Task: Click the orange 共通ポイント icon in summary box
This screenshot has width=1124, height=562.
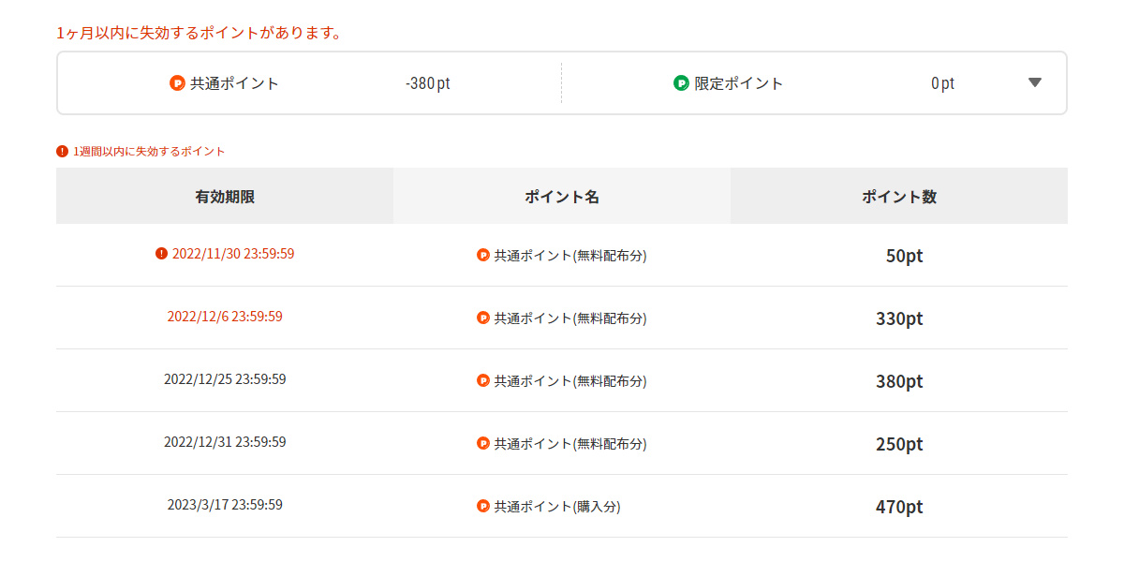Action: tap(177, 83)
